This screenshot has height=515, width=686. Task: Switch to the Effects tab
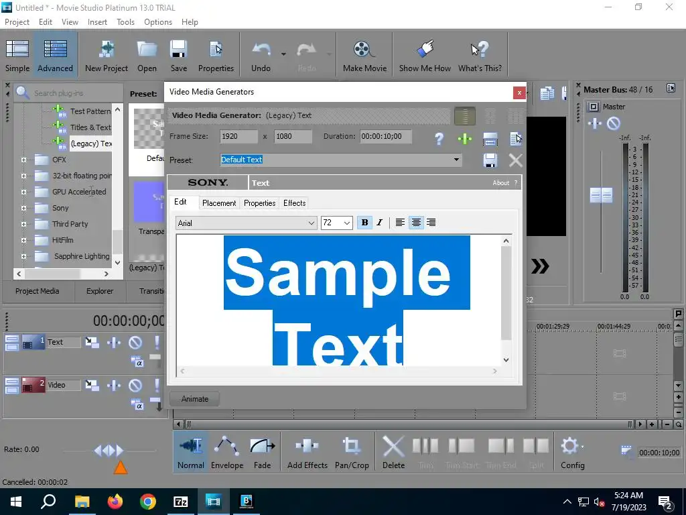(x=295, y=203)
